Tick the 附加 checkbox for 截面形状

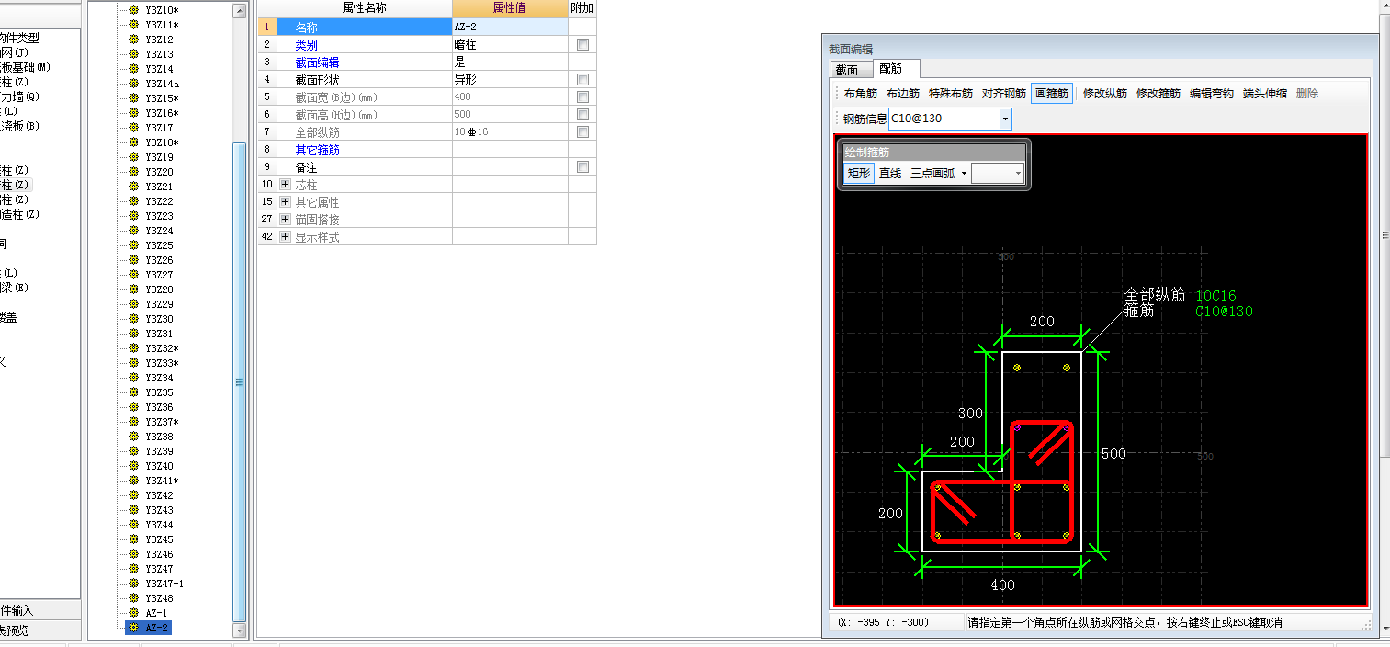pos(582,79)
